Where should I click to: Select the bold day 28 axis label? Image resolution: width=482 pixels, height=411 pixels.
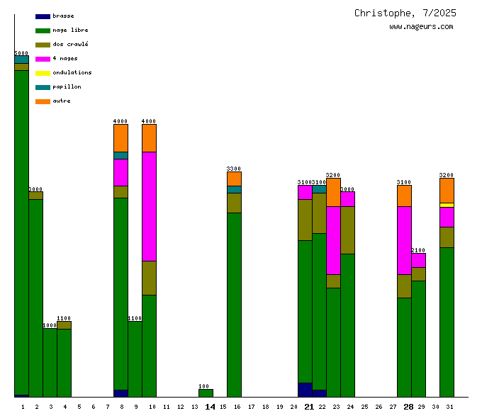(408, 407)
